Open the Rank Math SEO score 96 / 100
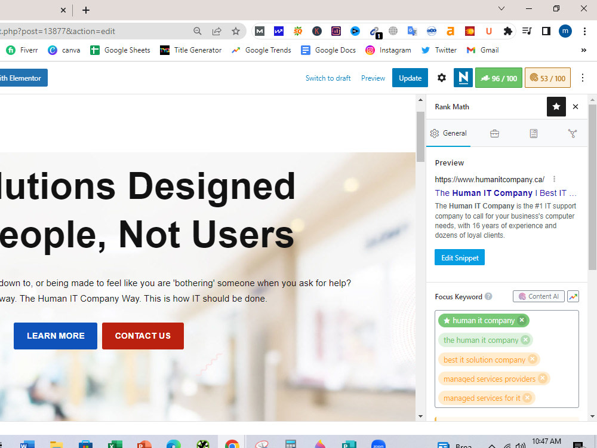Screen dimensions: 597x448 click(x=498, y=78)
